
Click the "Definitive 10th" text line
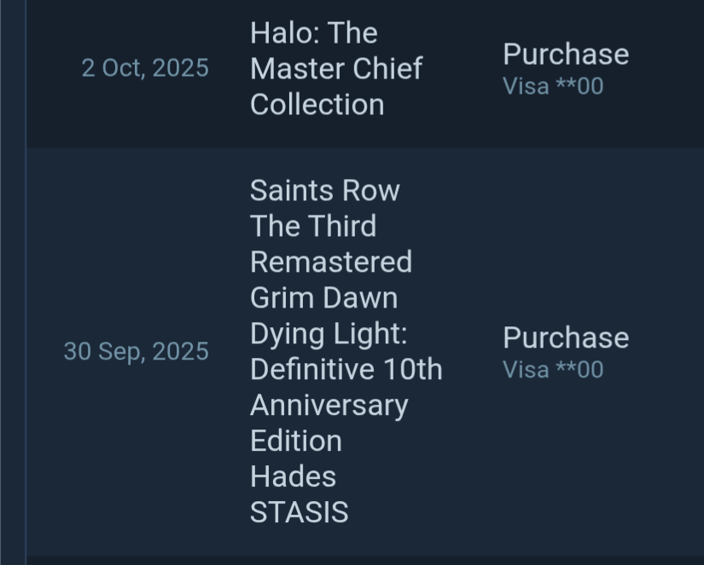pyautogui.click(x=346, y=369)
